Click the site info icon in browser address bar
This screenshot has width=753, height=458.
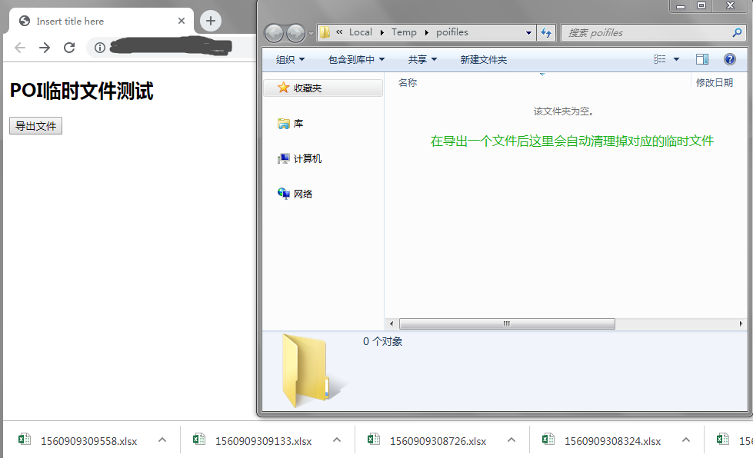[101, 48]
